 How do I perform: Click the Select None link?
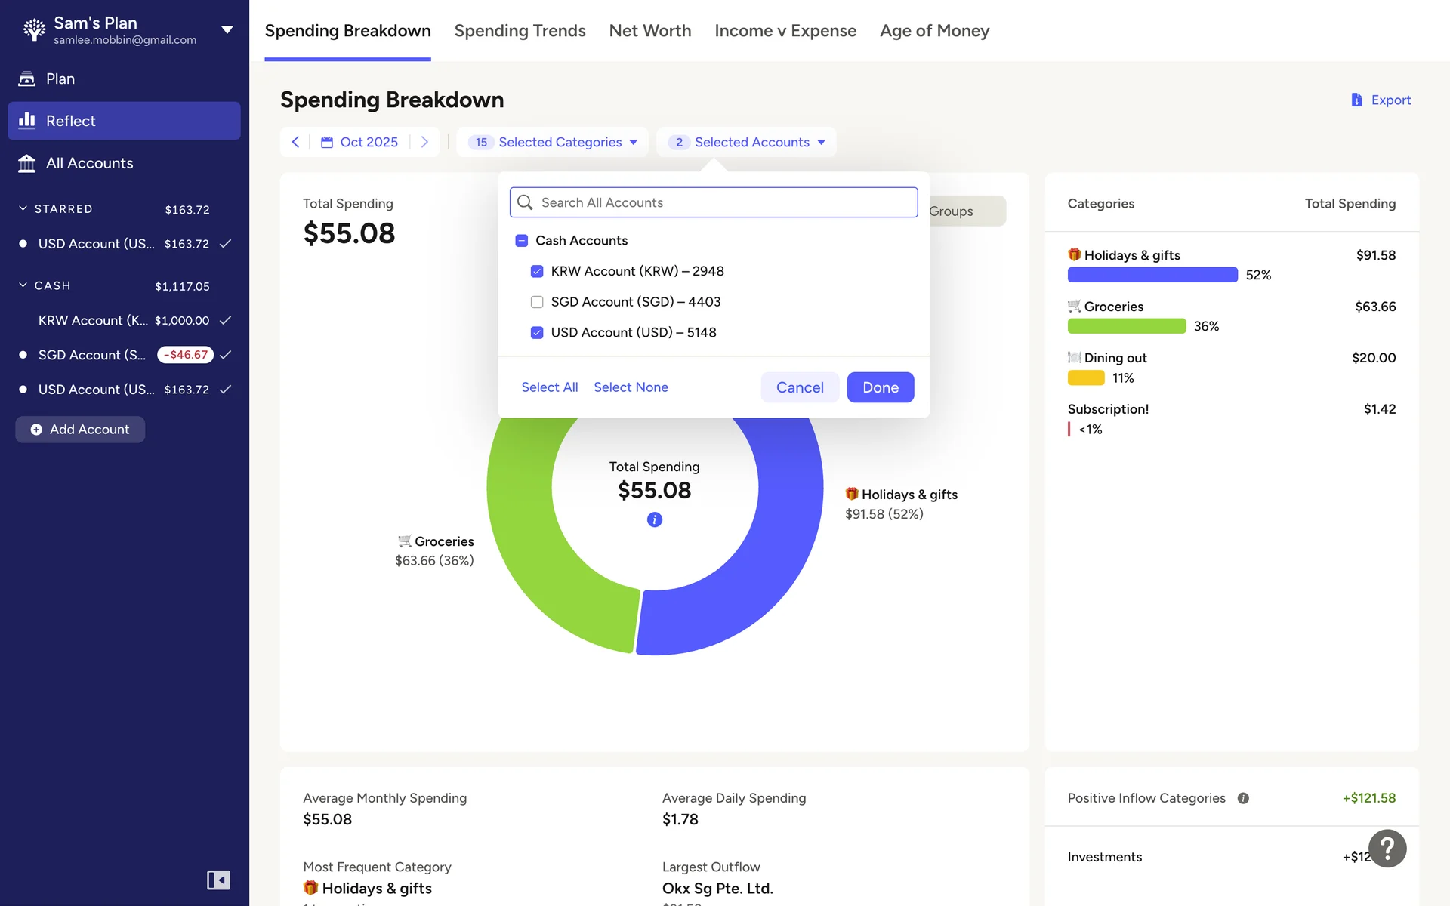coord(631,387)
